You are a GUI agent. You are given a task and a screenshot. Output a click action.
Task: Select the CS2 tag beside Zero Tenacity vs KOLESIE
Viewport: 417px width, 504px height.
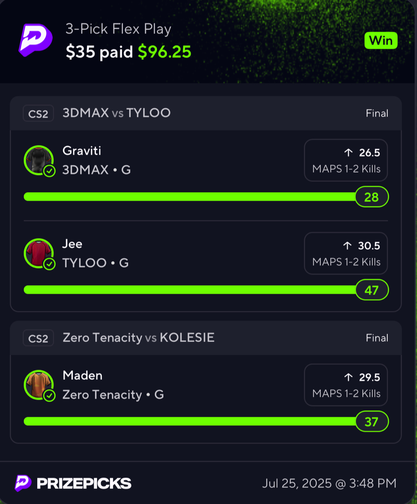[x=38, y=338]
